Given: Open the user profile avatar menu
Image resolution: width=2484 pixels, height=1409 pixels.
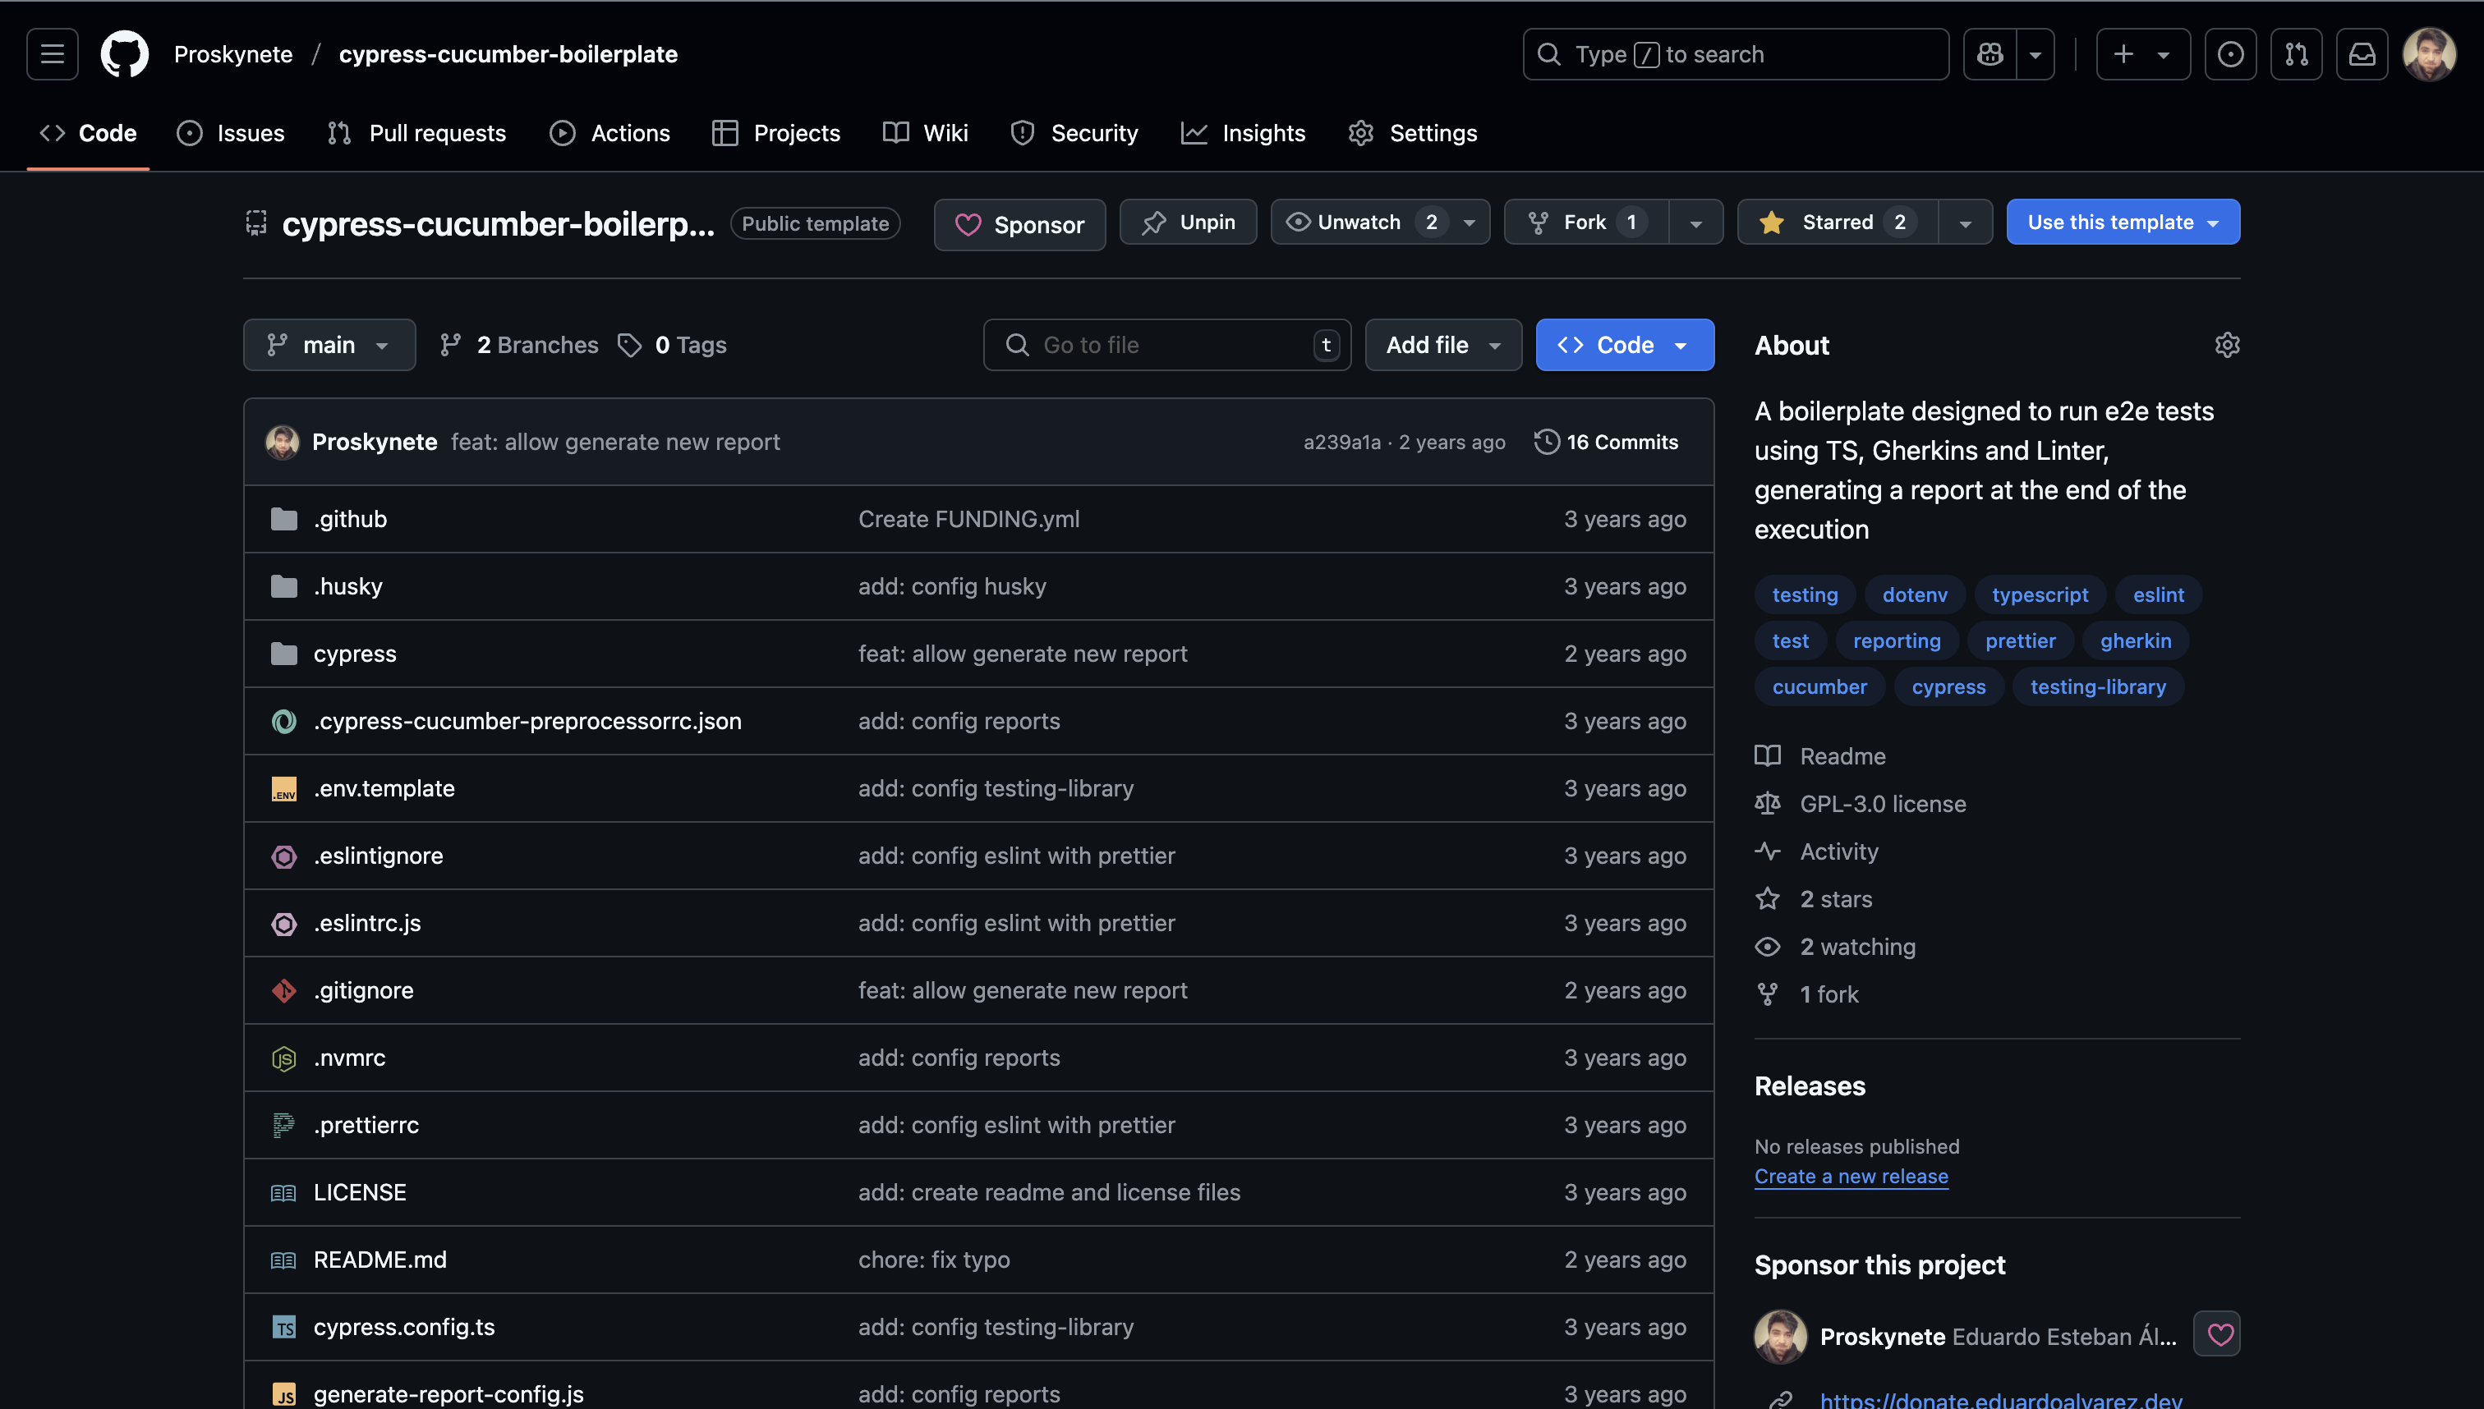Looking at the screenshot, I should (2429, 54).
